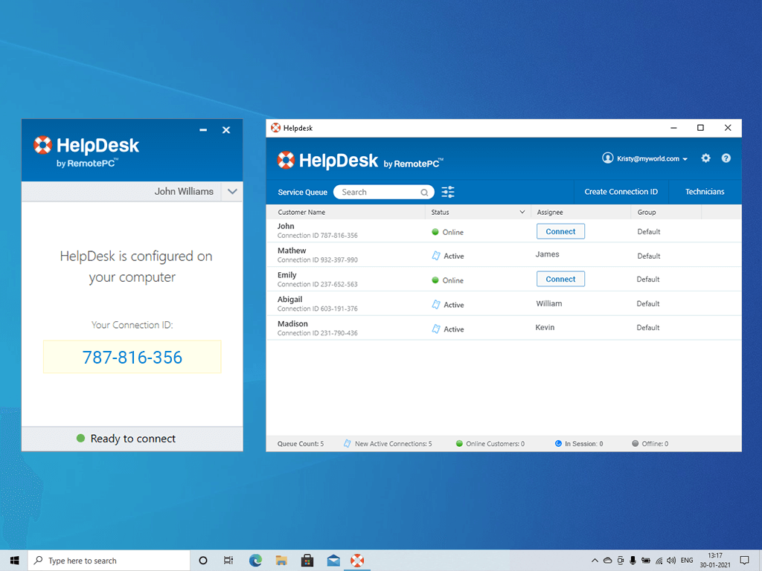This screenshot has height=571, width=762.
Task: Select the Mathew customer row
Action: (504, 255)
